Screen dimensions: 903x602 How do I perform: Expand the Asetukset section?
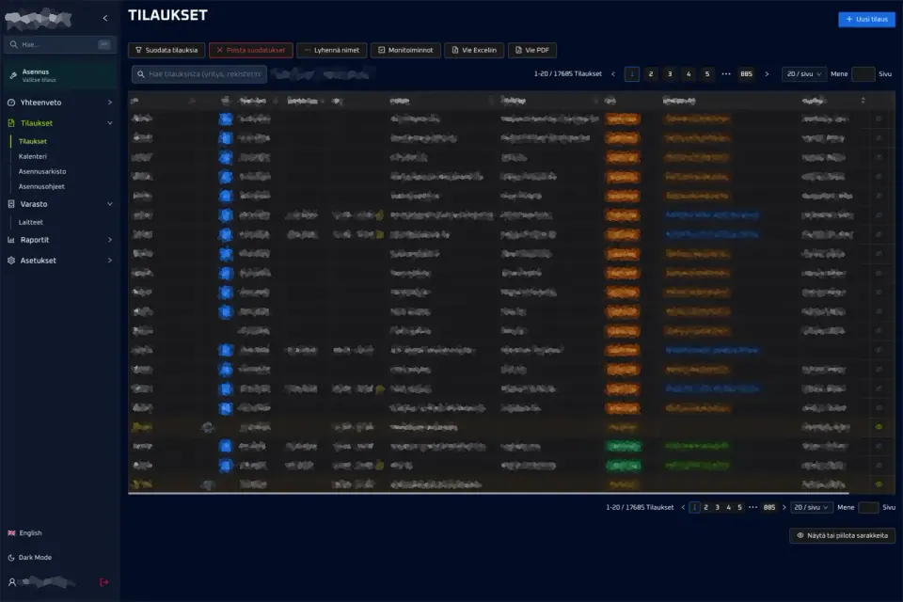click(x=60, y=261)
